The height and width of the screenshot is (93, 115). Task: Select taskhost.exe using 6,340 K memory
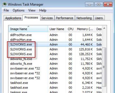click(55, 83)
